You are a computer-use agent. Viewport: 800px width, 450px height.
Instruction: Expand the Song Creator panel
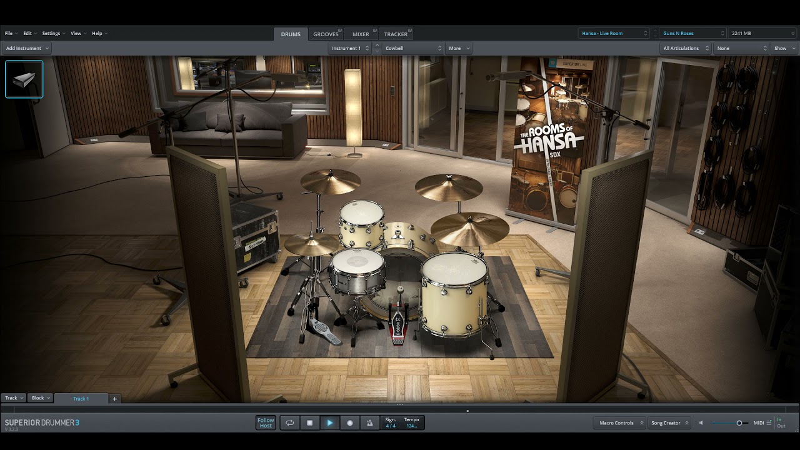tap(669, 423)
